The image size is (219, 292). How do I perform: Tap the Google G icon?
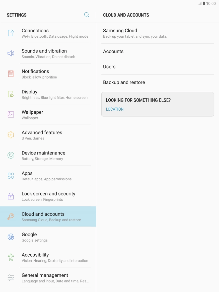pyautogui.click(x=11, y=237)
